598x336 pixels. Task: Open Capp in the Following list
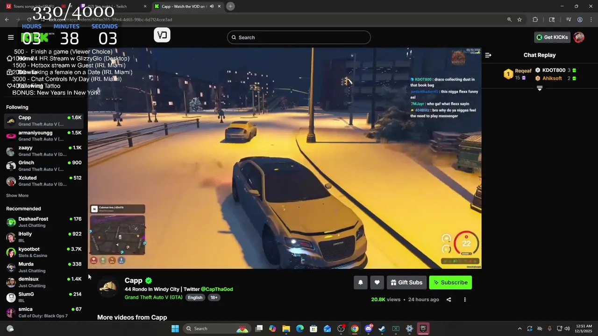(x=44, y=121)
